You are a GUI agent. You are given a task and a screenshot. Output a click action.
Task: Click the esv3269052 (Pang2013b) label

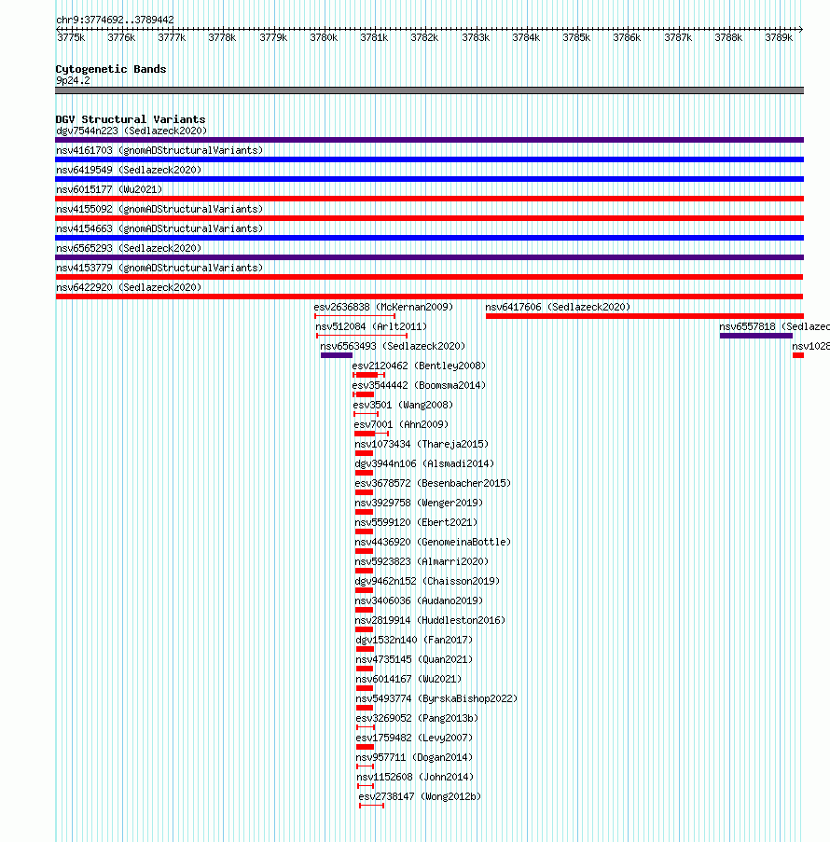[x=417, y=719]
